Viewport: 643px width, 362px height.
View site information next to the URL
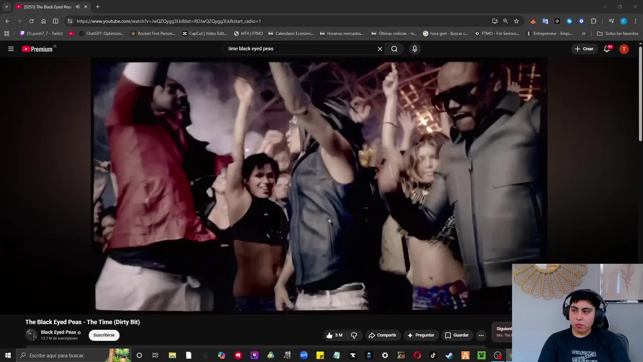[70, 21]
